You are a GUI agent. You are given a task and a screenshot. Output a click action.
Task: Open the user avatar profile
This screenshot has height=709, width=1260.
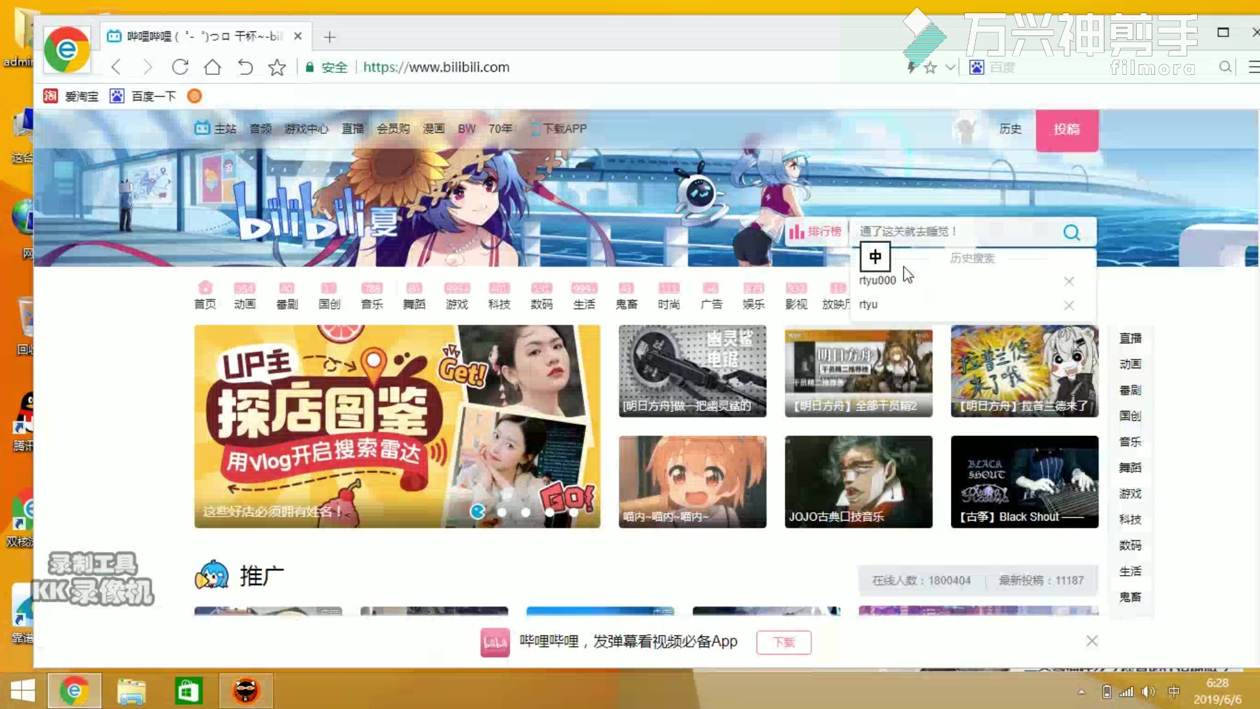(x=965, y=129)
